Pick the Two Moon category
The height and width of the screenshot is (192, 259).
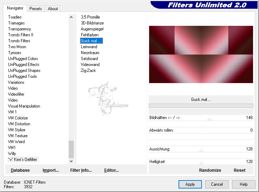point(17,47)
